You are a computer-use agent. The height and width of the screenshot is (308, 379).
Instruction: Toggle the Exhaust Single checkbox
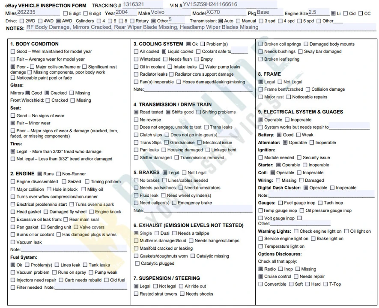pos(136,233)
